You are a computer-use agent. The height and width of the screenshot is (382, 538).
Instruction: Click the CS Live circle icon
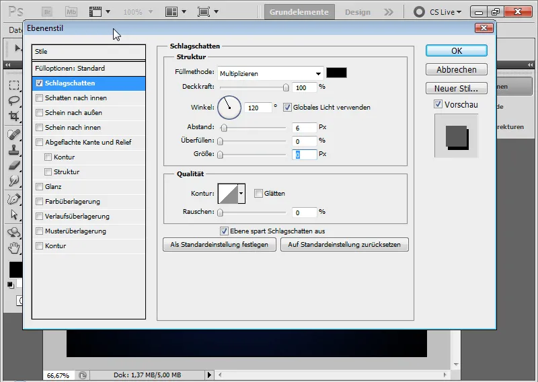coord(419,12)
